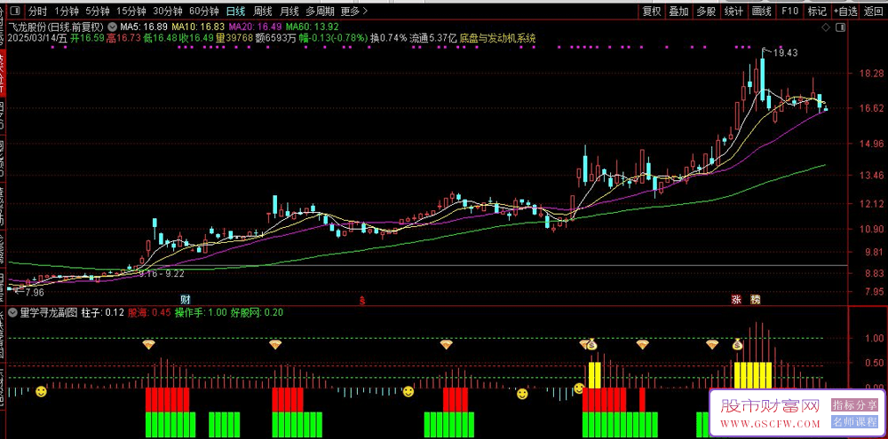Add stock via +自选 button

coord(845,11)
